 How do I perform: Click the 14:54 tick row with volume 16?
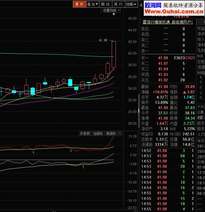167,188
